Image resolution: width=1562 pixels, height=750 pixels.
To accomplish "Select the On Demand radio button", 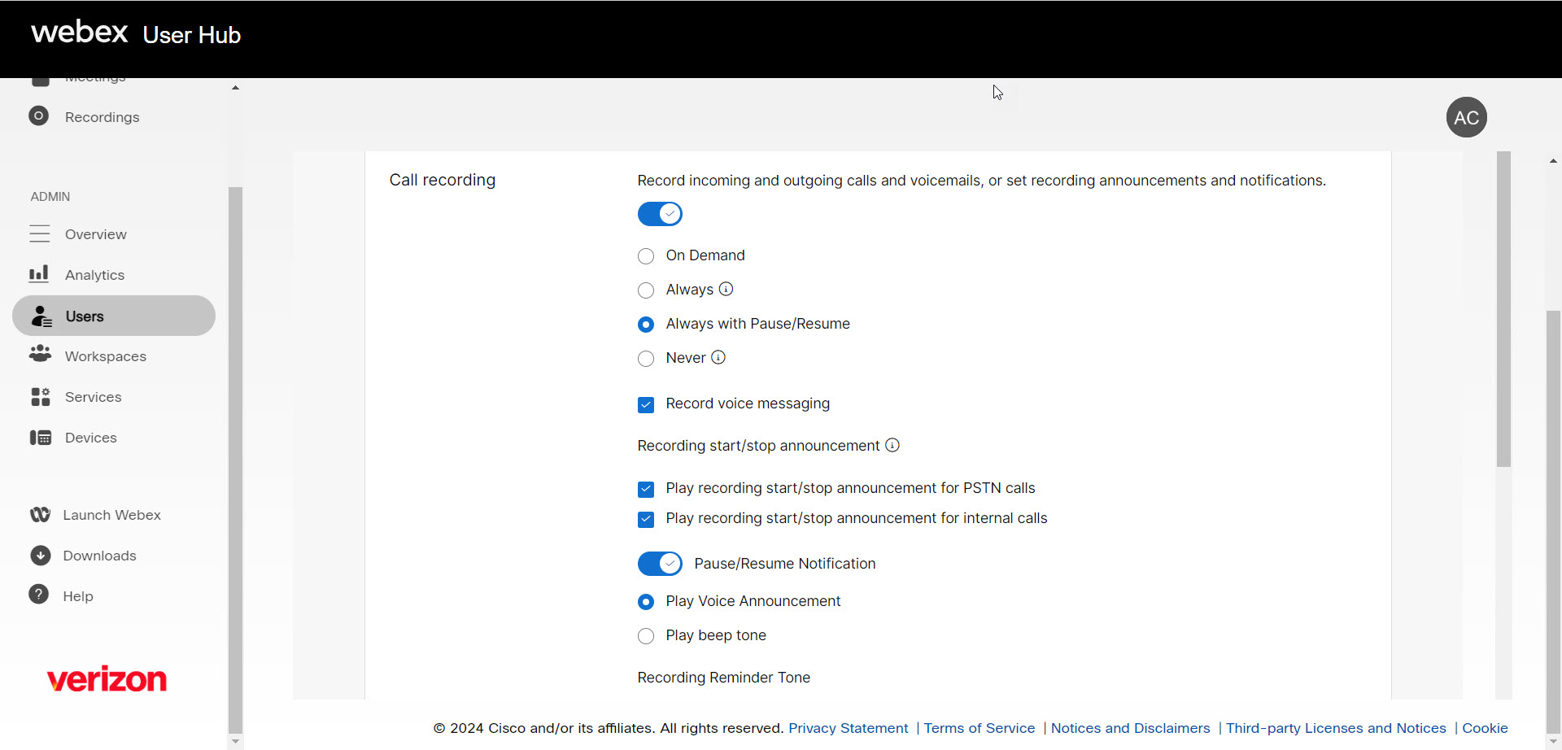I will pyautogui.click(x=646, y=256).
